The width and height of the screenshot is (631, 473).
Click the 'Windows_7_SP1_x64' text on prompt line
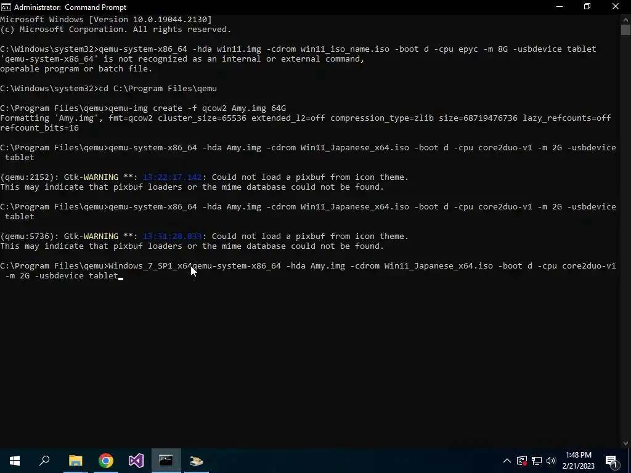pos(150,266)
